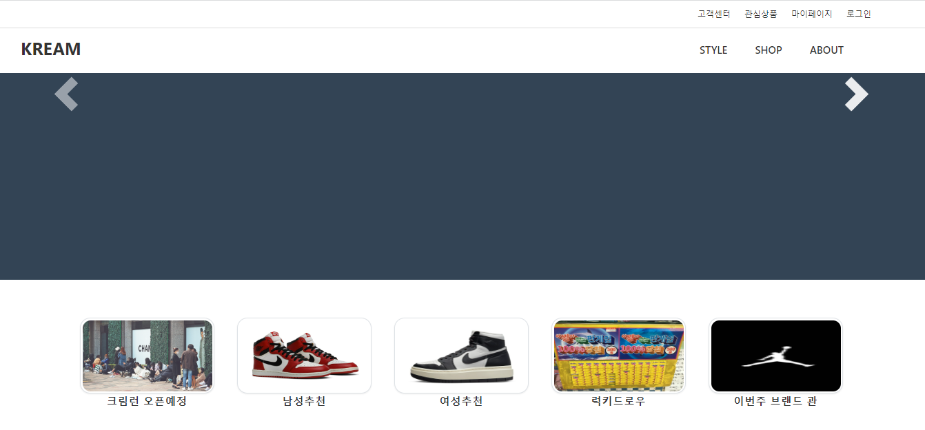Click the 여성추천 label text
The height and width of the screenshot is (430, 925).
461,401
